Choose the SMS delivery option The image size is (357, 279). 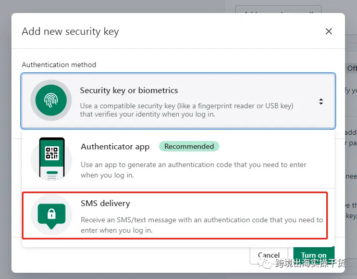click(x=175, y=215)
